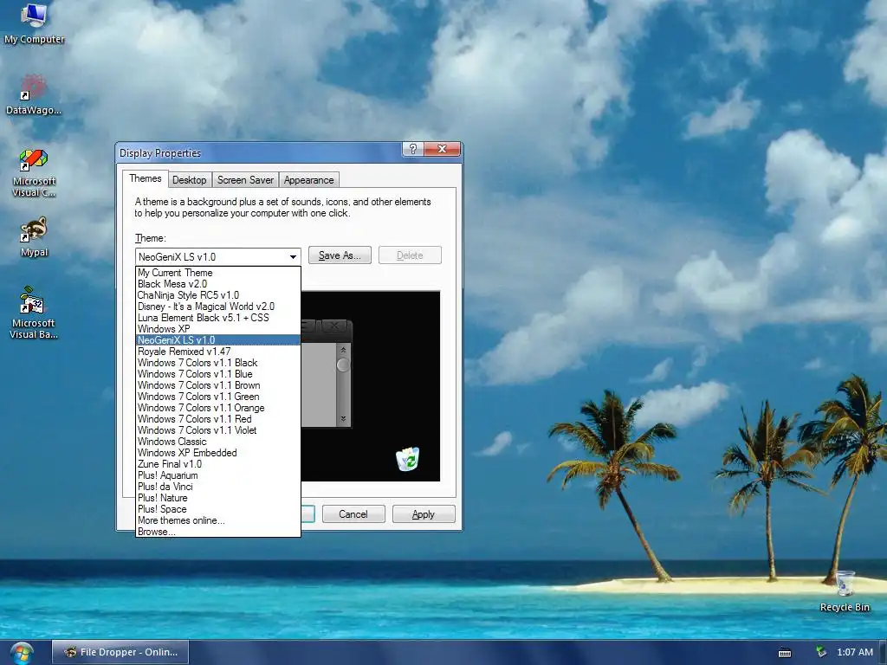This screenshot has height=665, width=887.
Task: Click the disabled Delete button
Action: pyautogui.click(x=410, y=255)
